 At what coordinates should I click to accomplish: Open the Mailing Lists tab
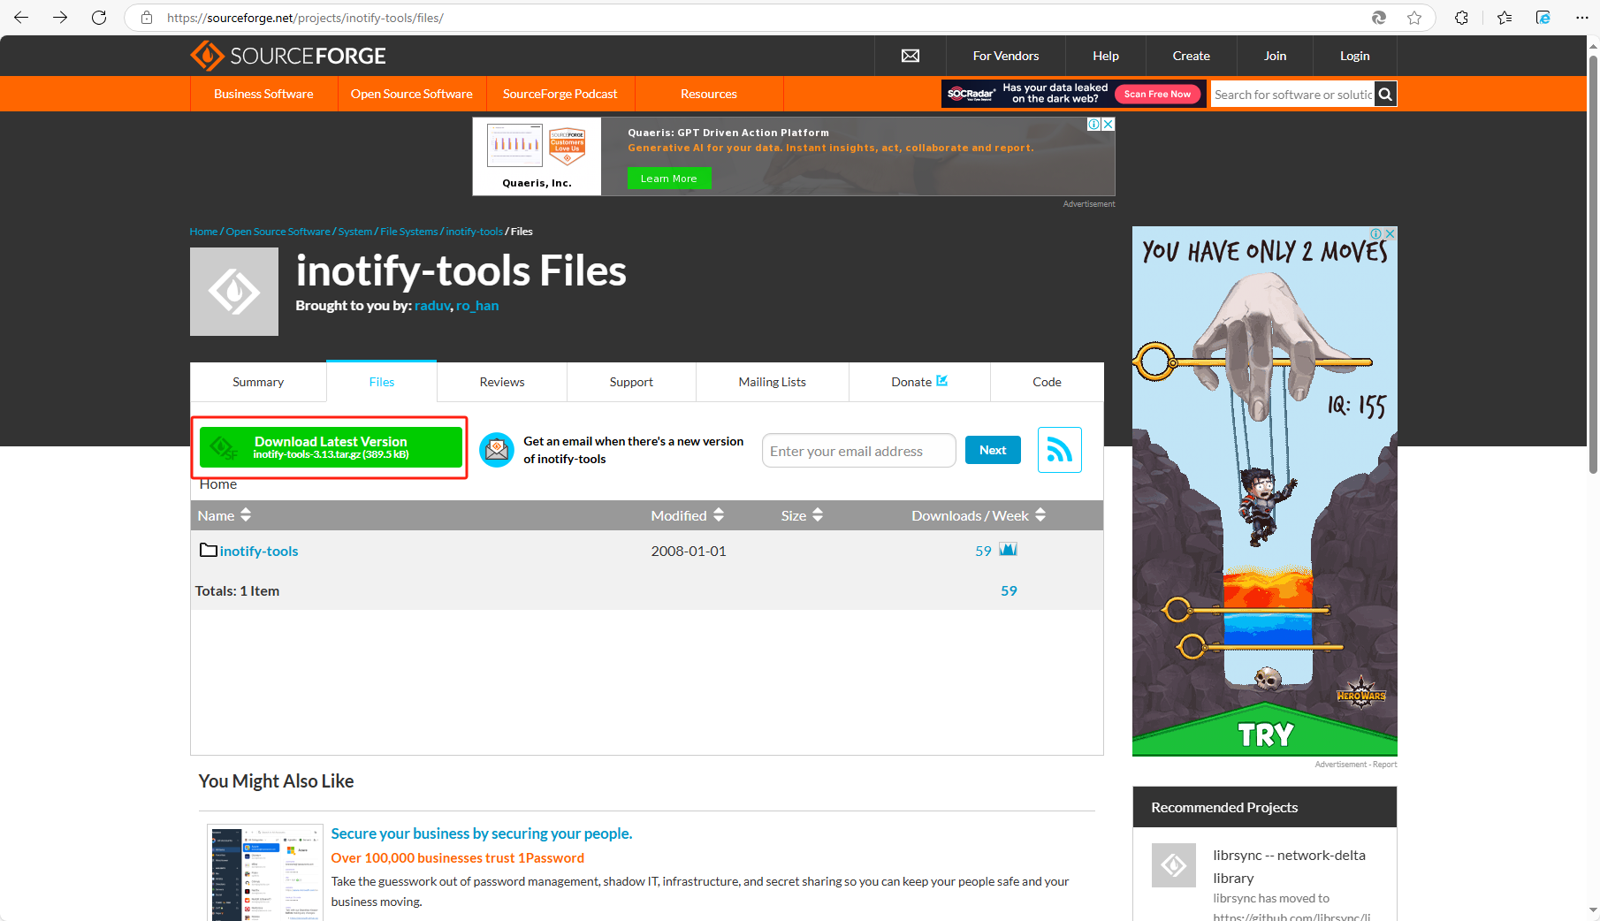click(773, 382)
